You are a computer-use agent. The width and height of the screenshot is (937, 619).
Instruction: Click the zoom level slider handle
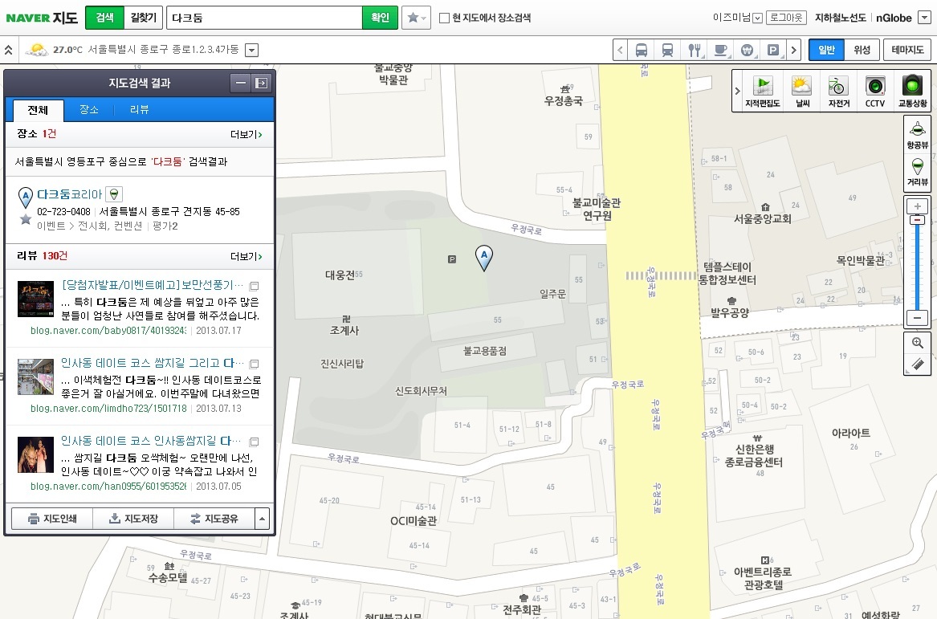(x=917, y=220)
